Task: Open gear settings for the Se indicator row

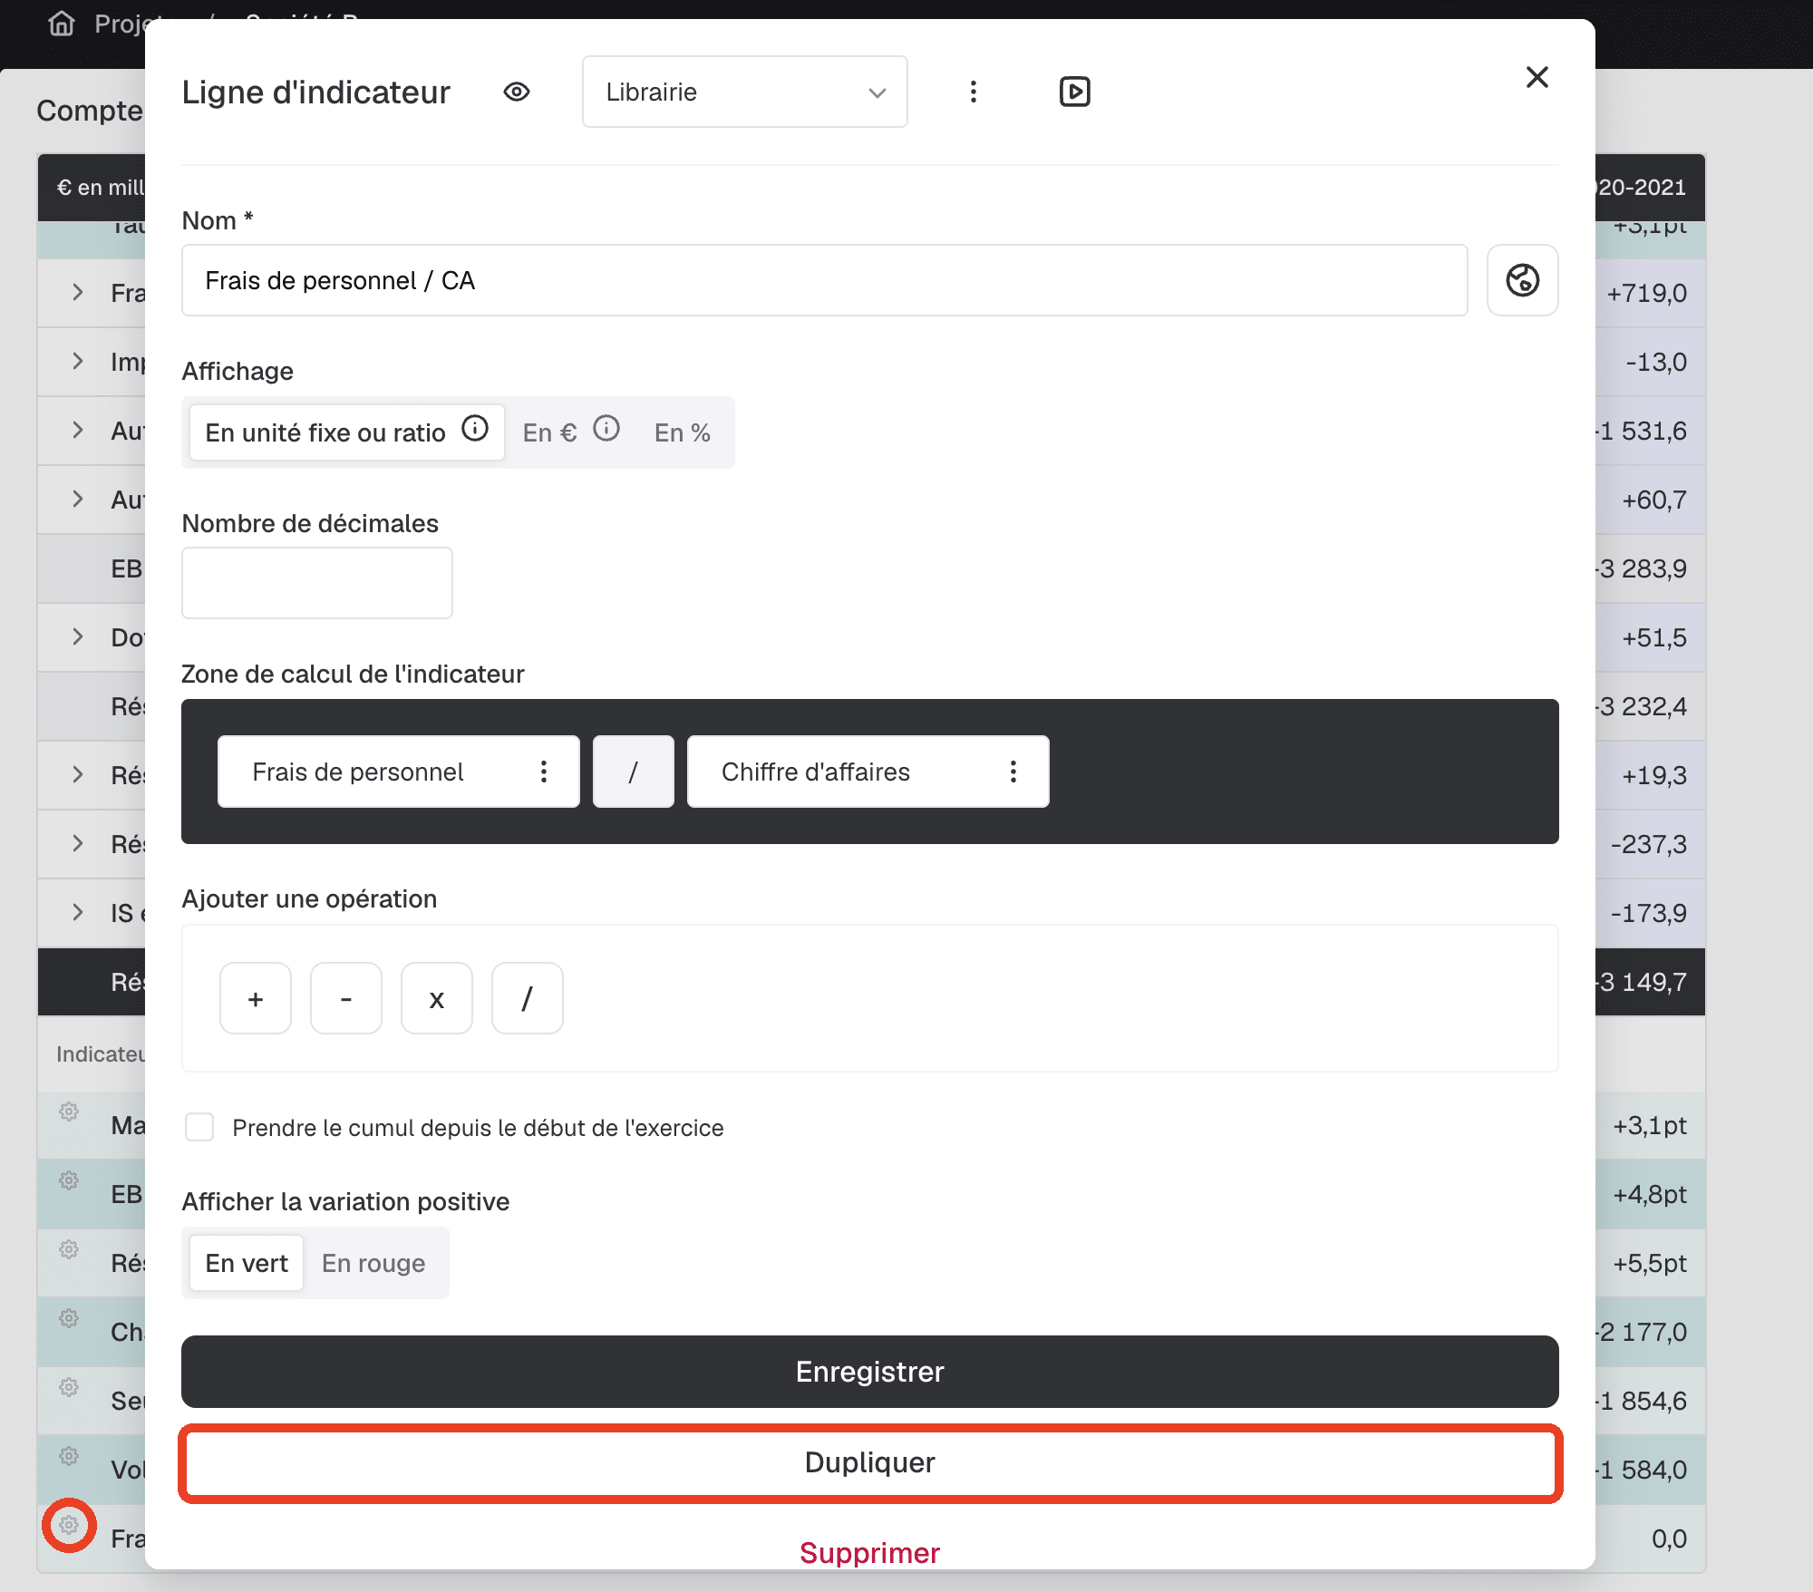Action: click(69, 1387)
